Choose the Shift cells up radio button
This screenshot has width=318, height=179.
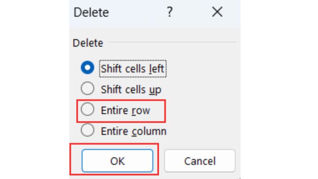[x=87, y=88]
